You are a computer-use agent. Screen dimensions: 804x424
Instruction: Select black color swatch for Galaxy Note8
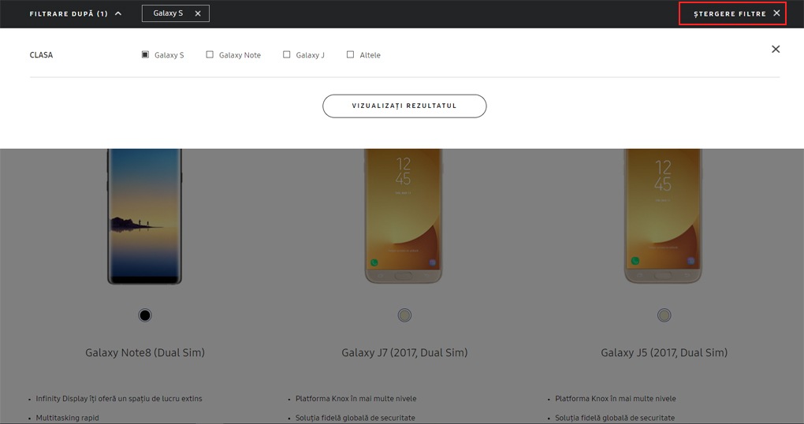point(145,315)
